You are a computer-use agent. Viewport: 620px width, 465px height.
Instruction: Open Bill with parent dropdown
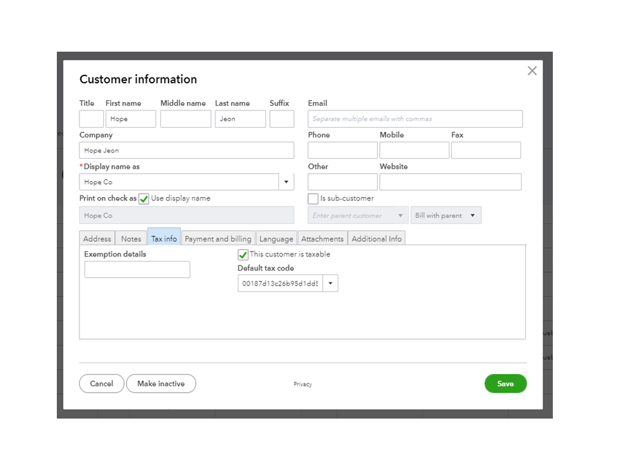click(446, 216)
